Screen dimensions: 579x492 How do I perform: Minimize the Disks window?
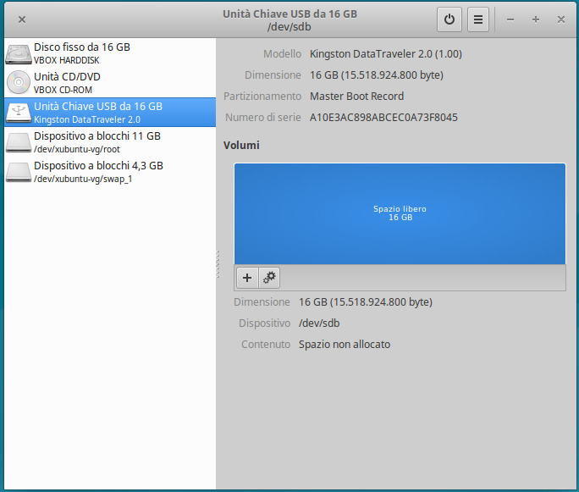(510, 19)
